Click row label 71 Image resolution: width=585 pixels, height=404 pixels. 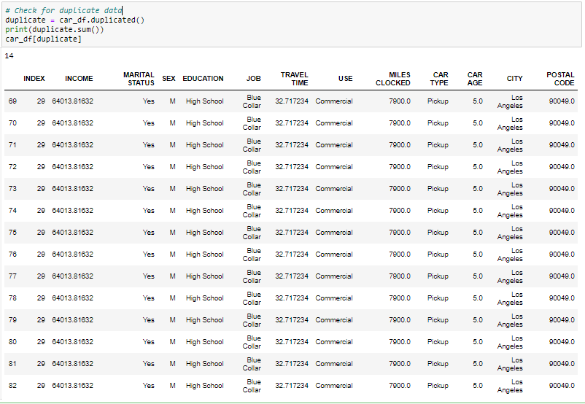point(12,144)
